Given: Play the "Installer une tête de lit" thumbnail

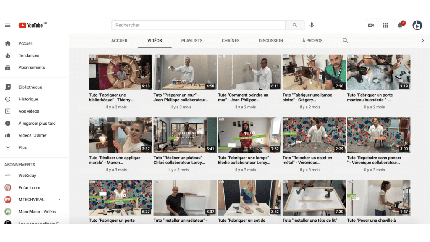Looking at the screenshot, I should coord(314,198).
